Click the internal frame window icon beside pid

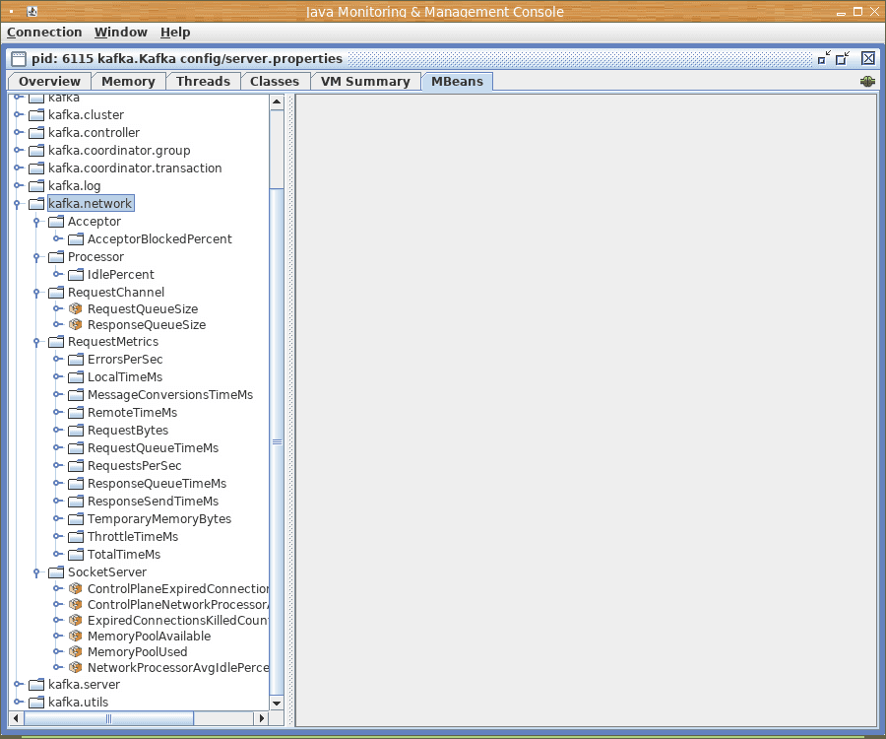point(19,58)
